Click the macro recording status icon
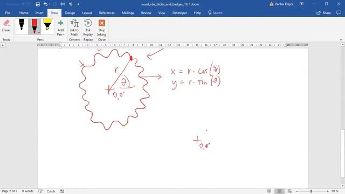This screenshot has height=194, width=345. [63, 191]
